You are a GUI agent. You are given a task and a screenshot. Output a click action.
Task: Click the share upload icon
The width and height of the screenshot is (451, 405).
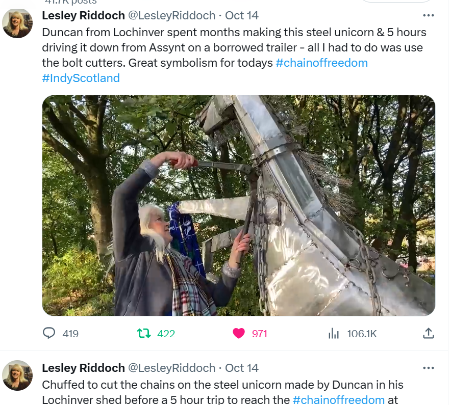click(428, 333)
